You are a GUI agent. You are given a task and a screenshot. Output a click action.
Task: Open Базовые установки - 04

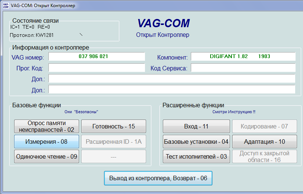click(196, 141)
